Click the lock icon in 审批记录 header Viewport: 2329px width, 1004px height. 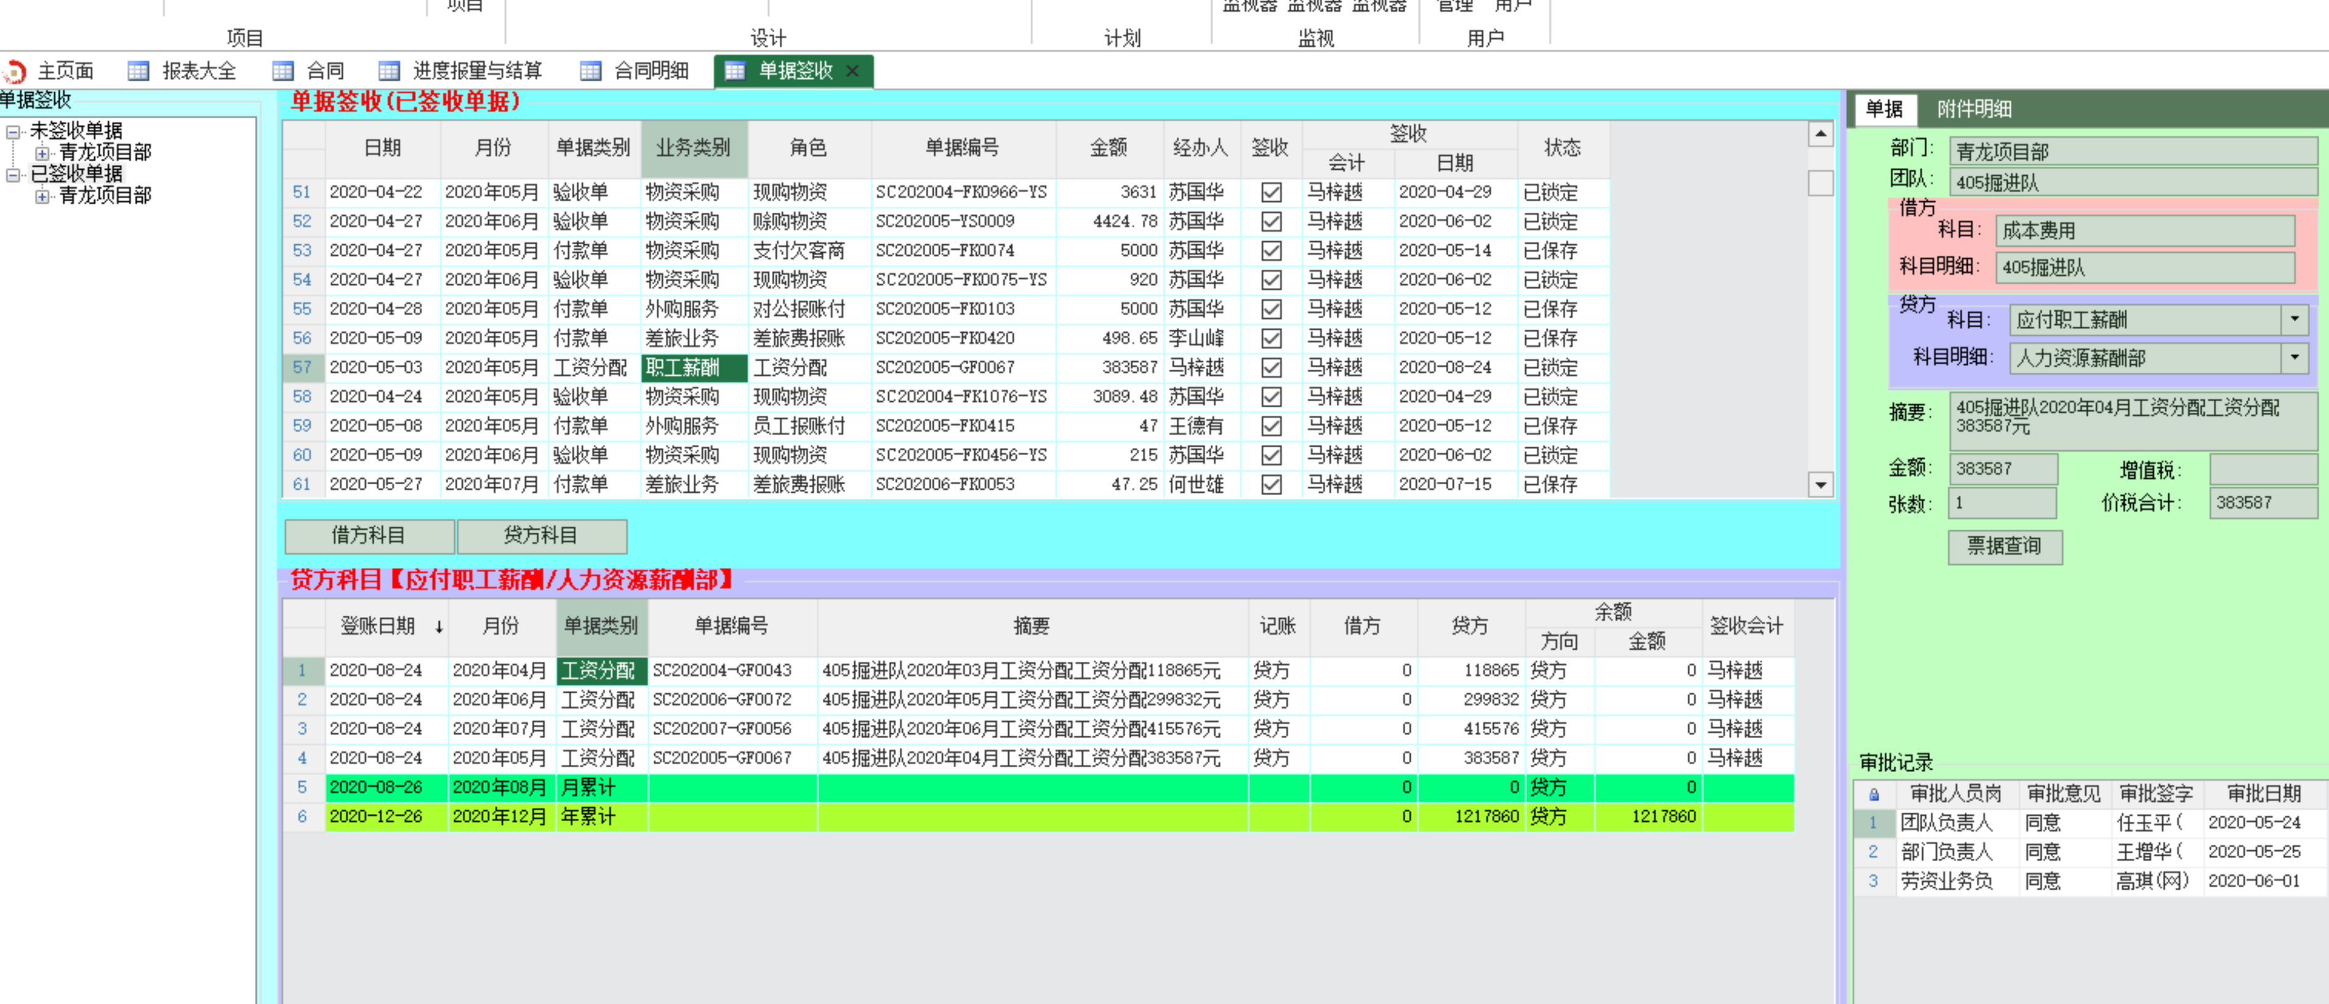[x=1874, y=794]
